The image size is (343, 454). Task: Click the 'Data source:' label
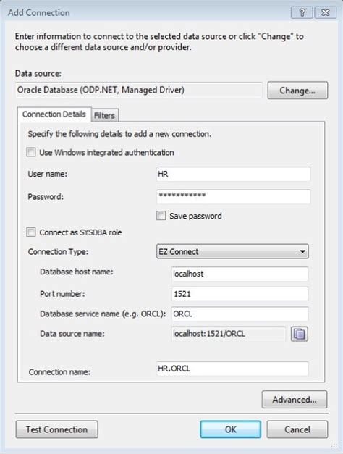(38, 74)
